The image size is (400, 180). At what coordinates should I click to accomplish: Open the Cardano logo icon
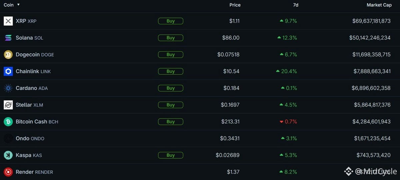click(8, 88)
